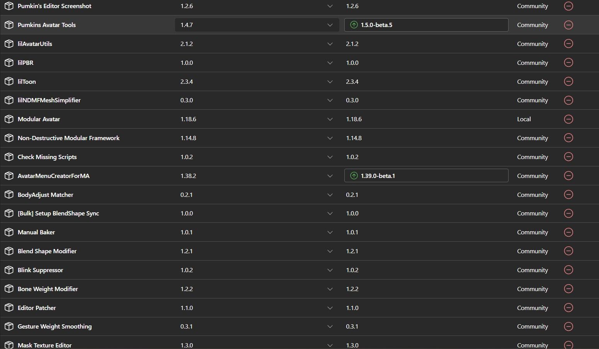Click installed version 1.0.1 of Manual Baker

pos(187,232)
